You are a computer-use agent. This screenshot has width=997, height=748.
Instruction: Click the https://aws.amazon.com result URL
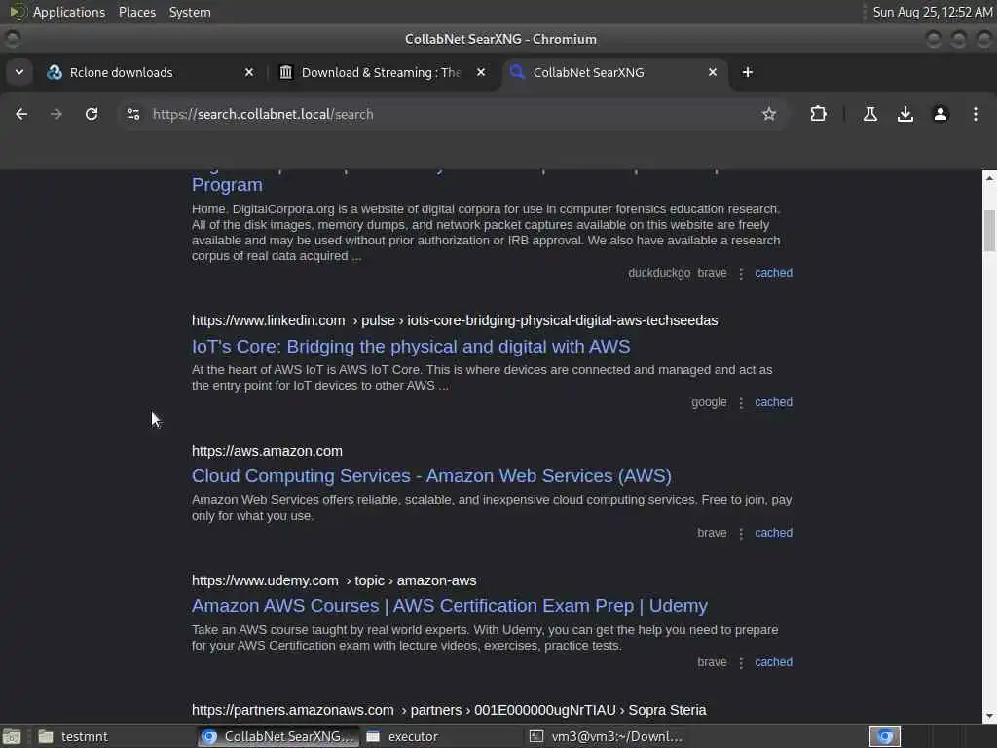coord(267,451)
